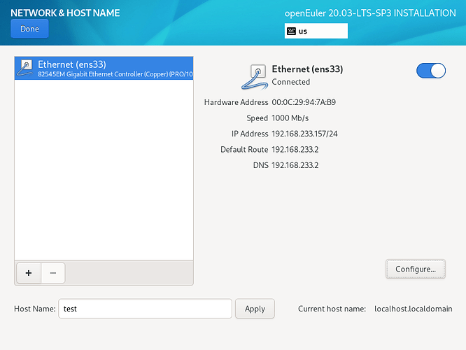This screenshot has width=466, height=350.
Task: Open the Configure... dialog
Action: point(415,268)
